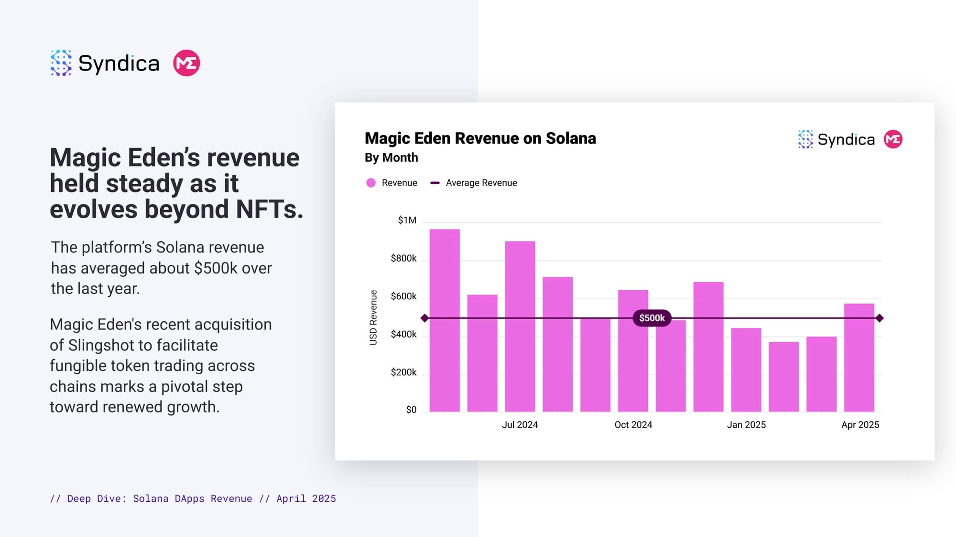Click the $500k average value badge

(x=652, y=318)
